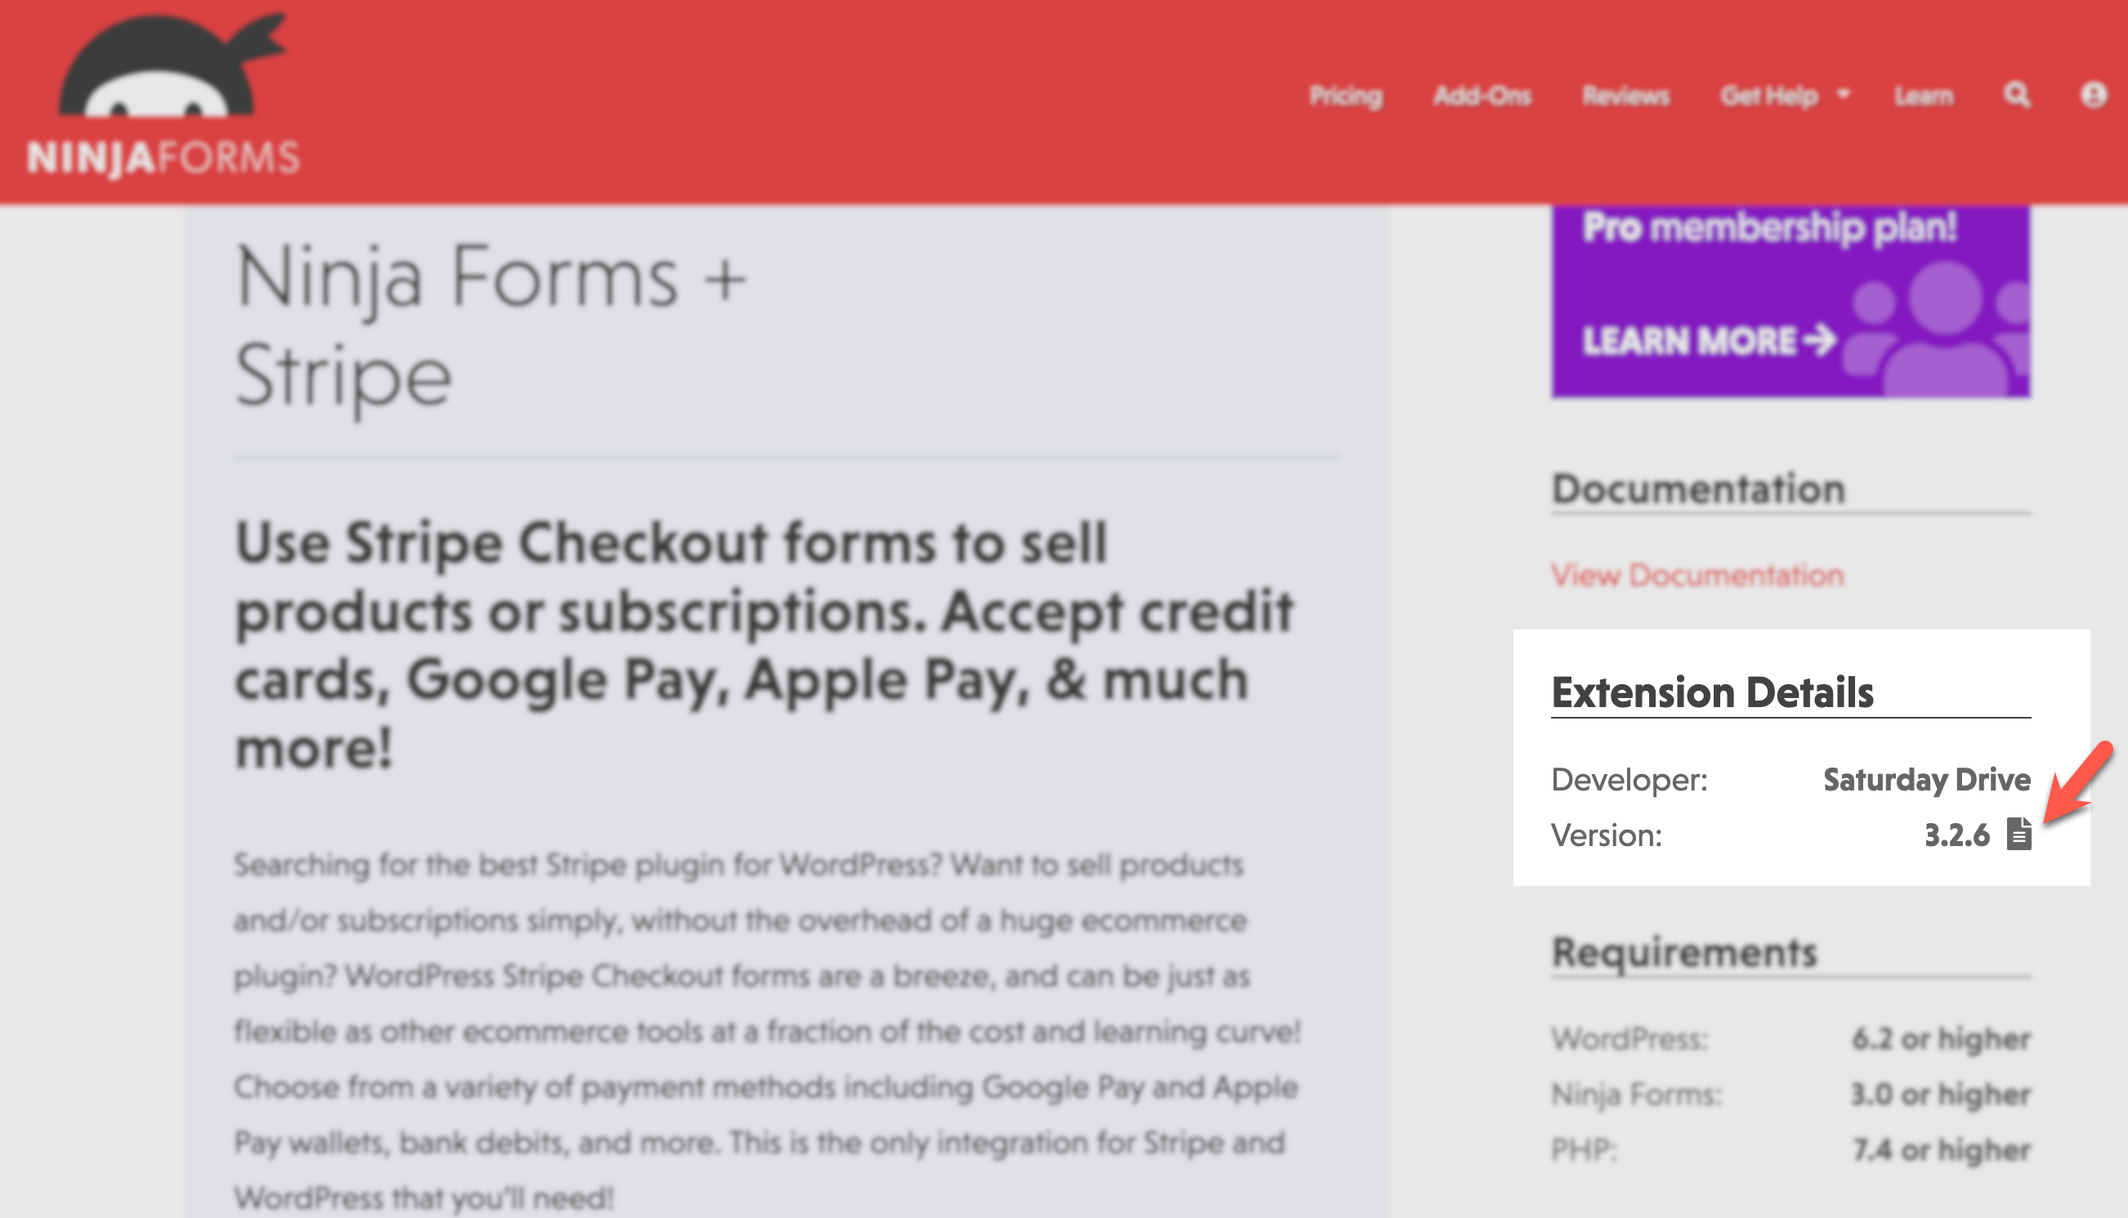
Task: Click the user account icon
Action: (2093, 96)
